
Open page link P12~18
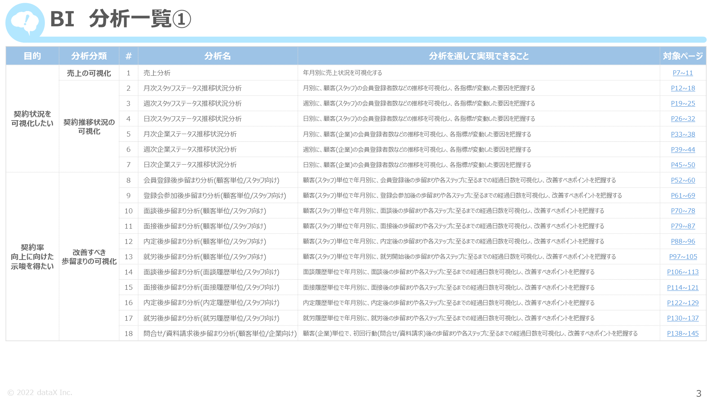[683, 88]
